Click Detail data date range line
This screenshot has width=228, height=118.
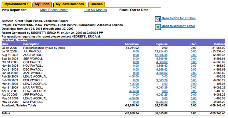click(x=37, y=29)
